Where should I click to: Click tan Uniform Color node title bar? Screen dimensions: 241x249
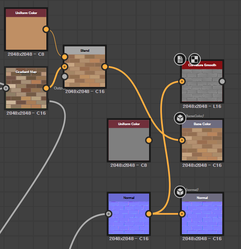tap(26, 13)
